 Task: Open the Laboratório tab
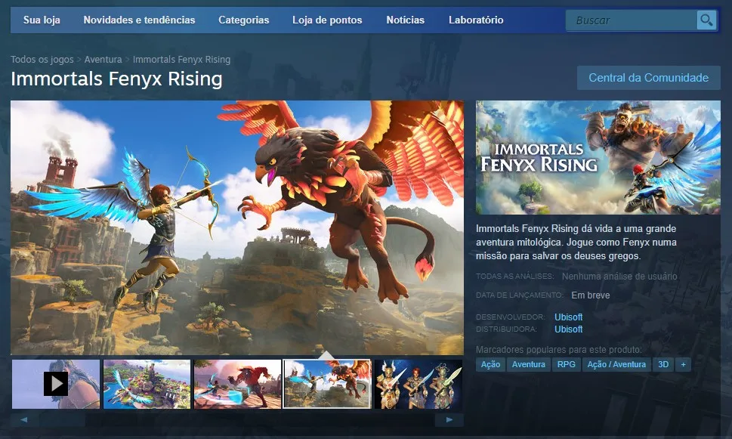pyautogui.click(x=476, y=20)
